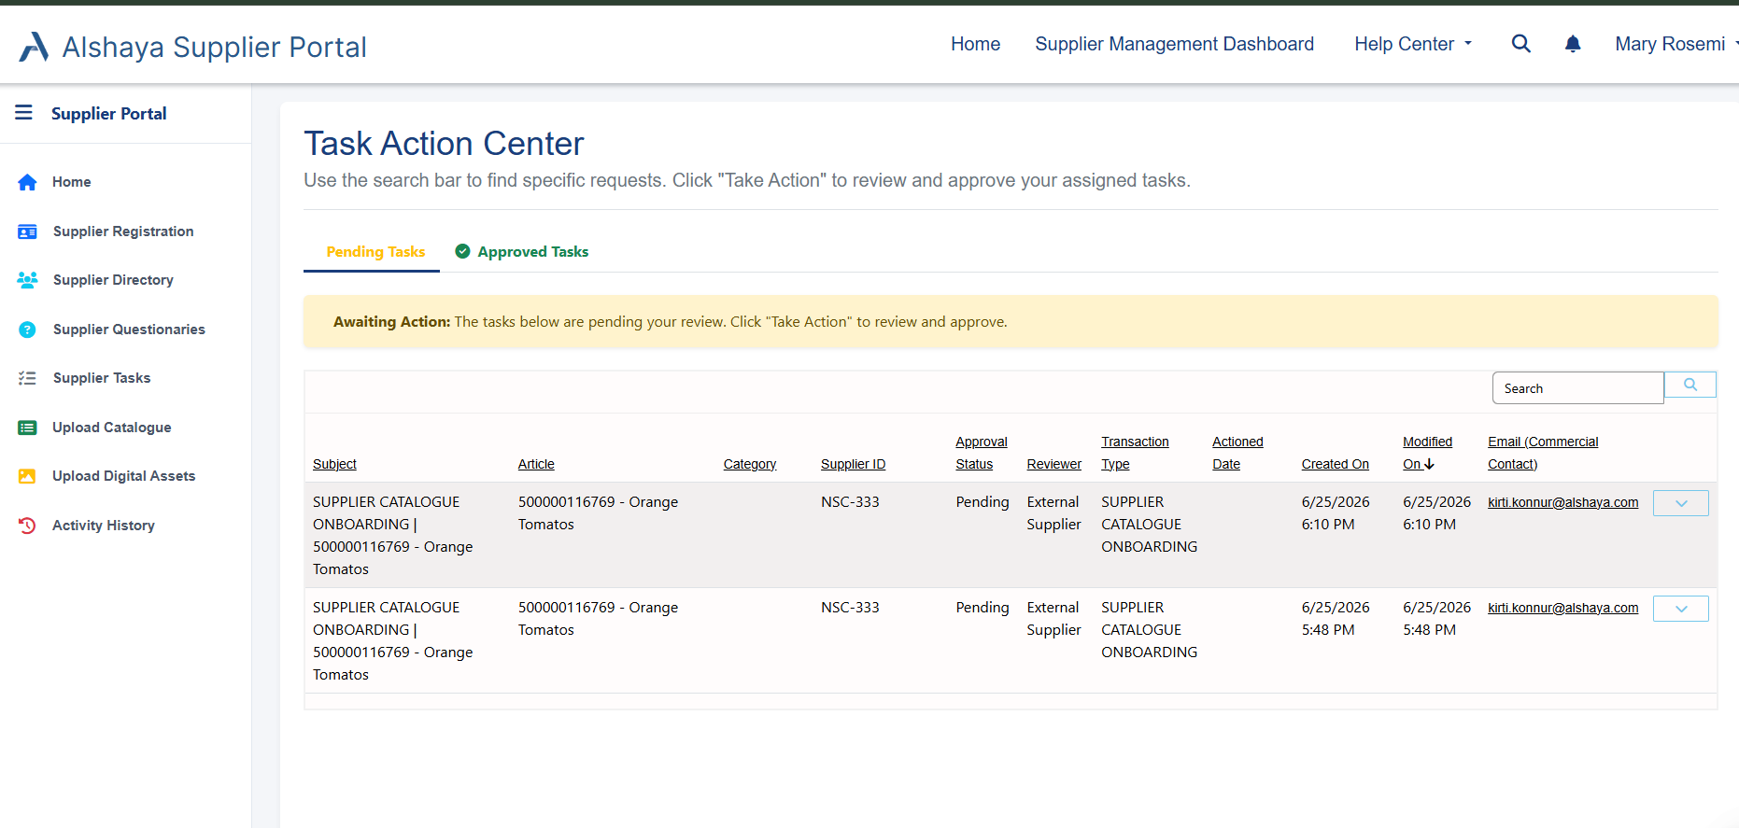Viewport: 1739px width, 828px height.
Task: Click the Modified On sort arrow
Action: [1429, 464]
